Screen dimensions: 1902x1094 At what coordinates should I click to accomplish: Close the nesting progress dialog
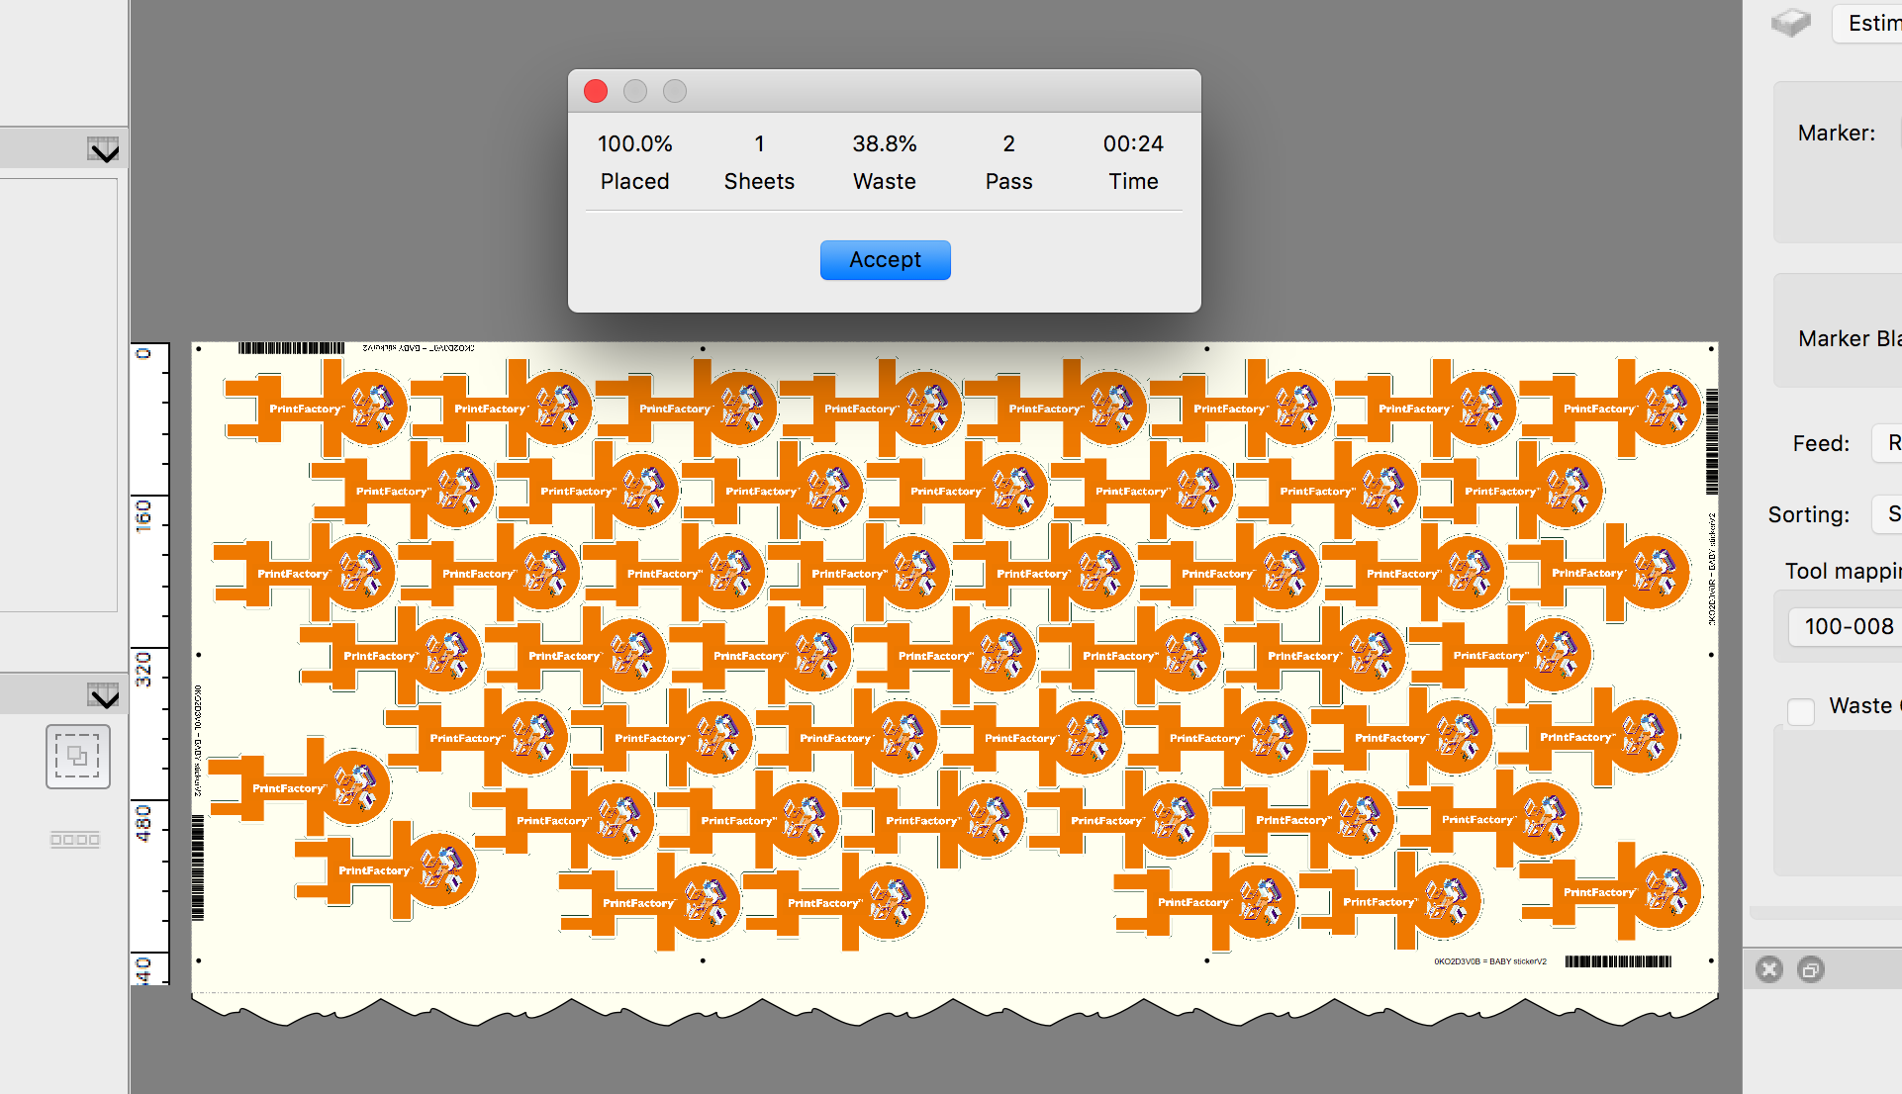click(596, 91)
